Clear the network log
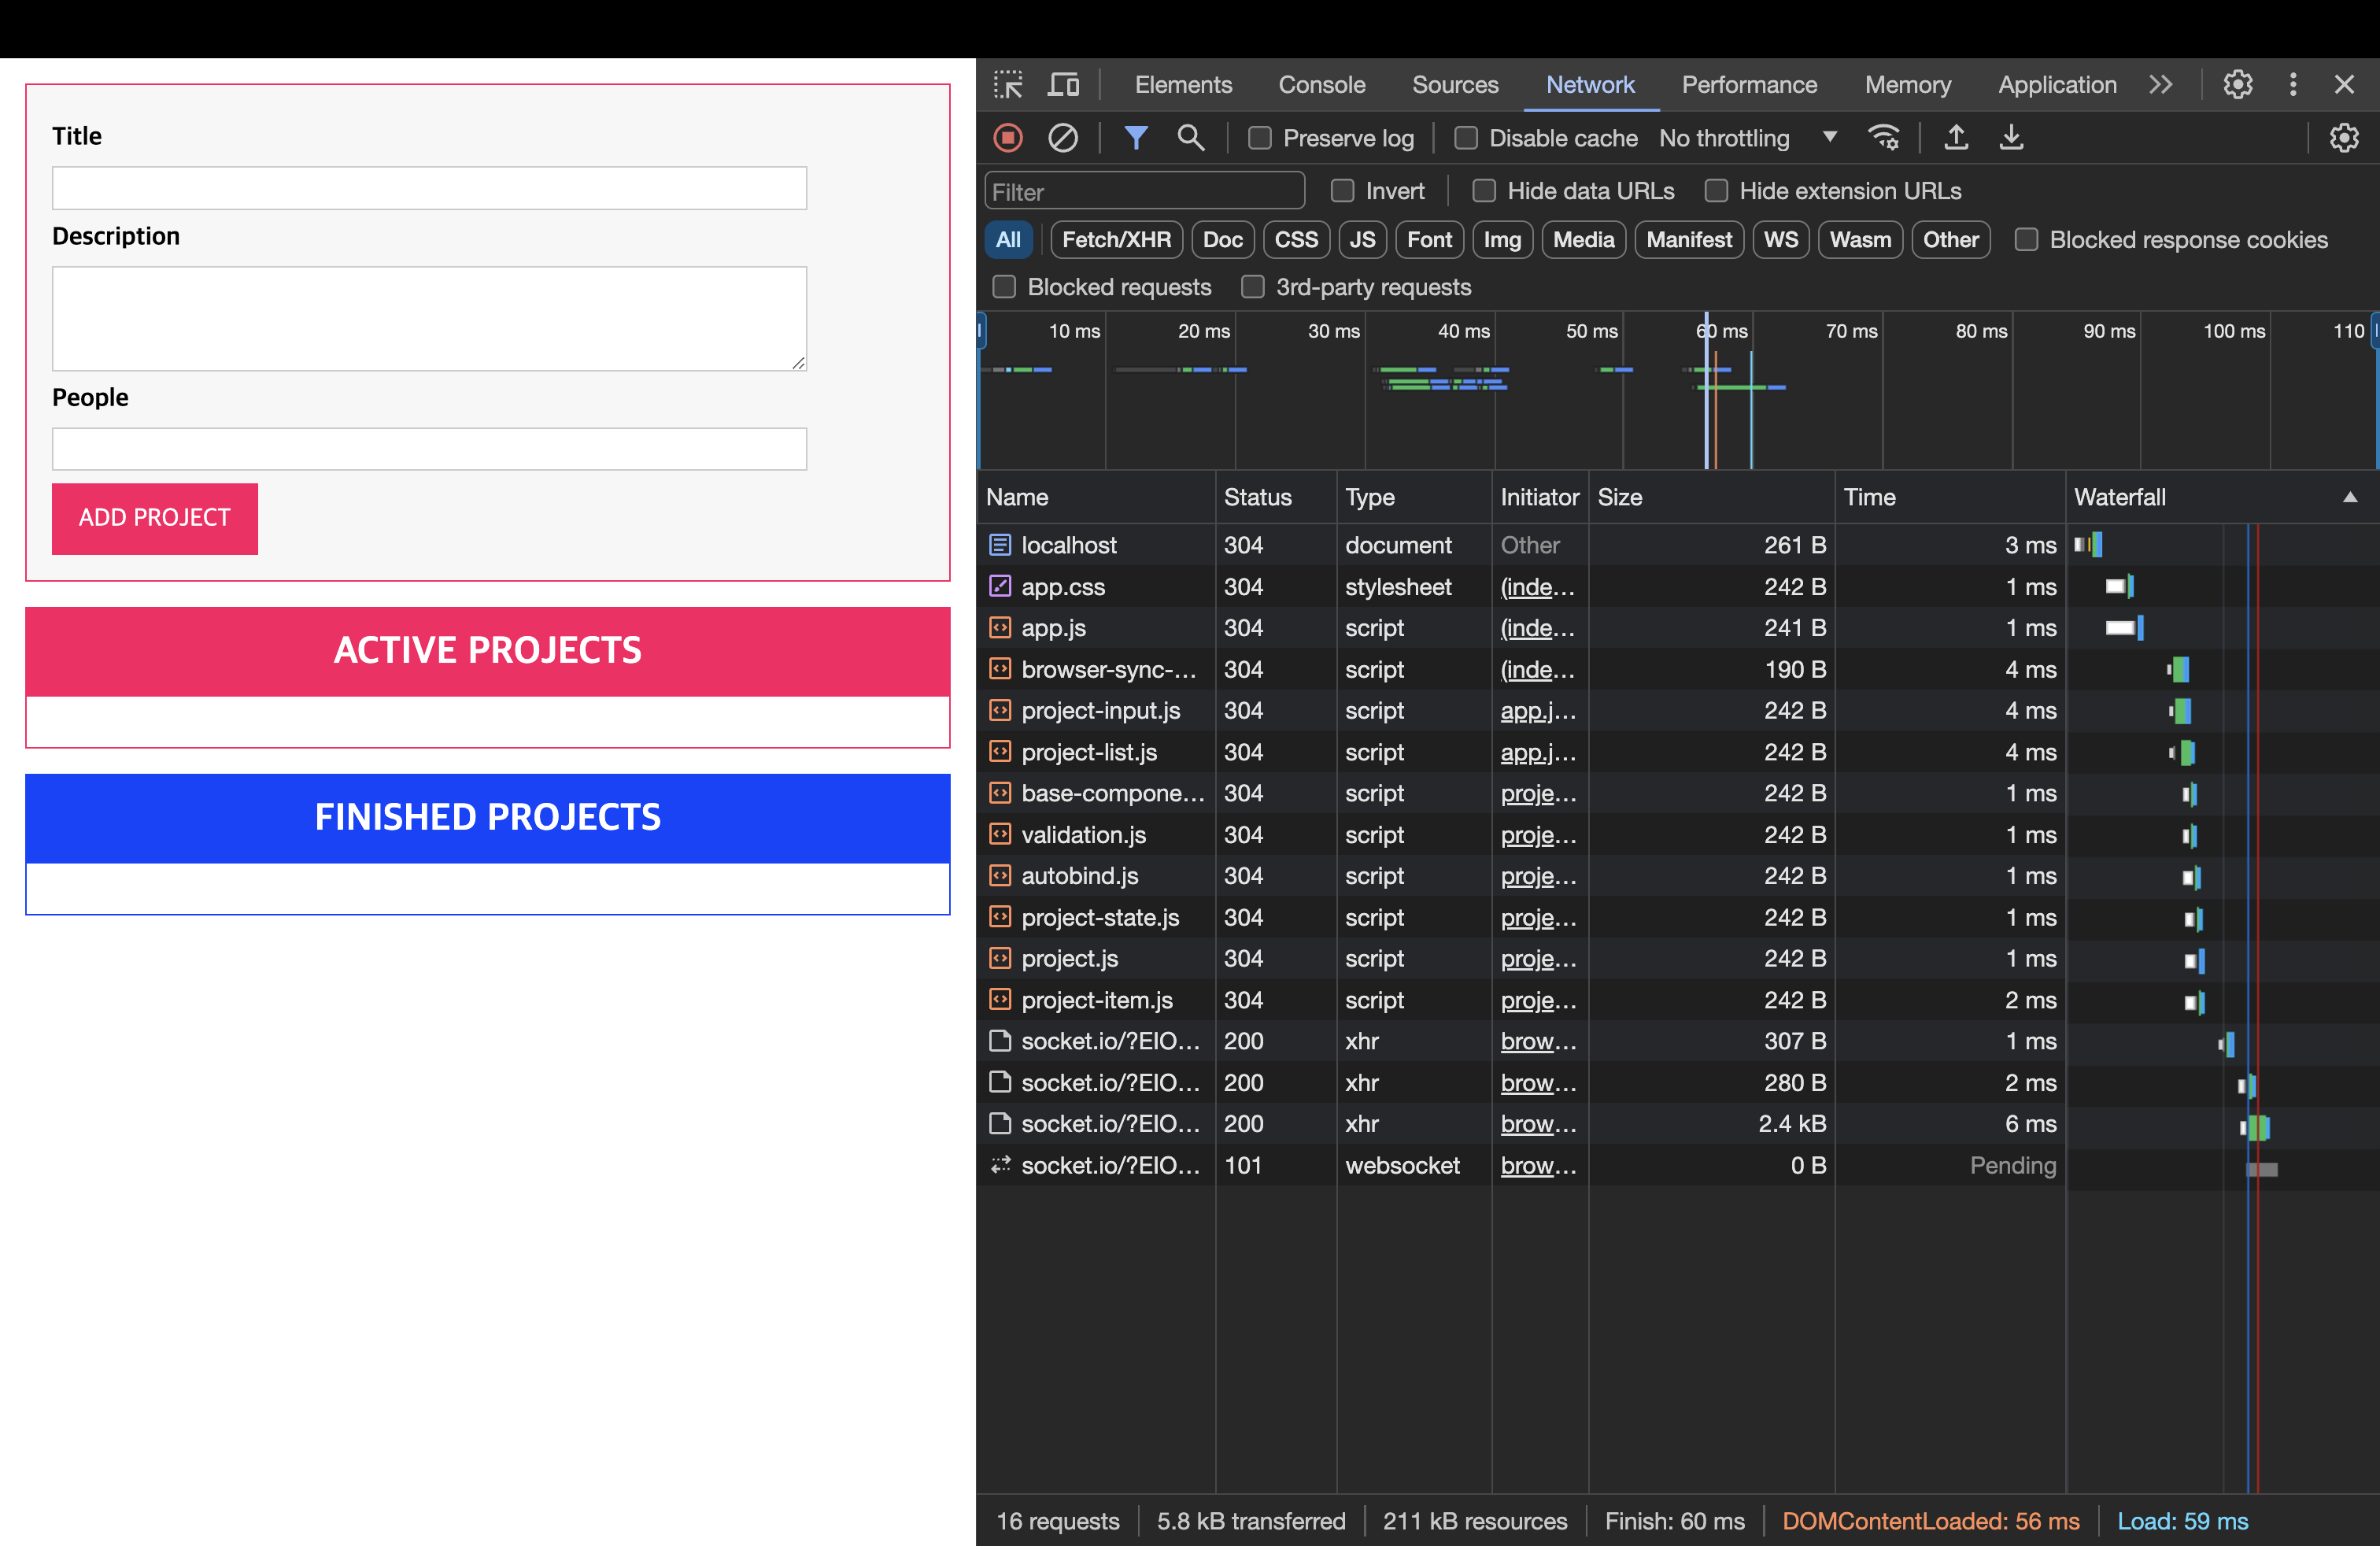Viewport: 2380px width, 1546px height. (1063, 138)
